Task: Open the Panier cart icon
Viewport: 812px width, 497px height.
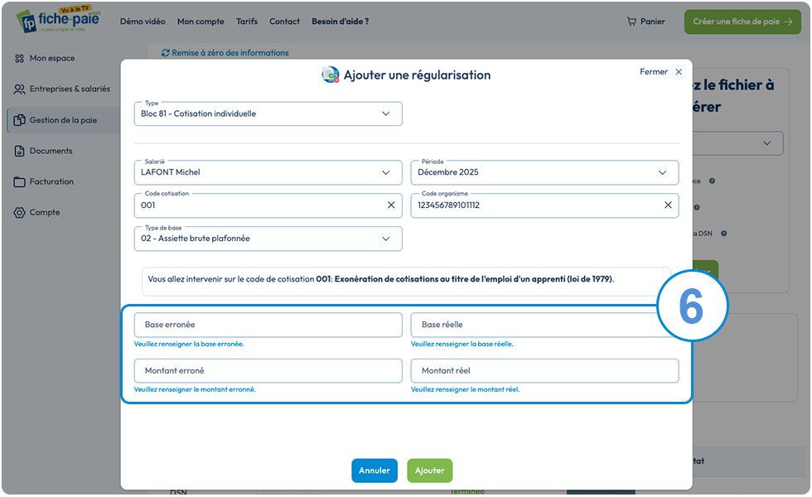Action: click(x=631, y=22)
